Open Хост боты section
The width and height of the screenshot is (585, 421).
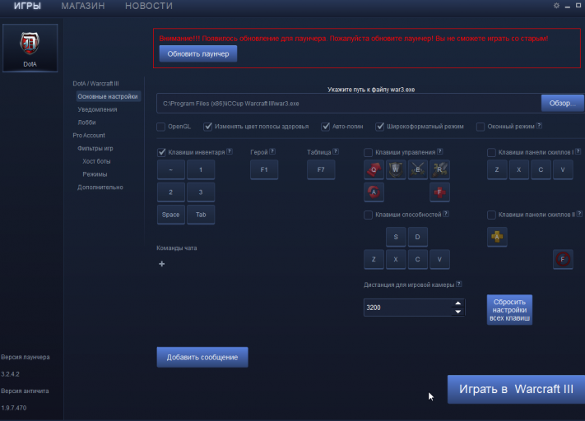96,161
